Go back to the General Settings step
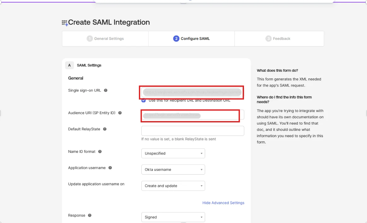 click(105, 38)
